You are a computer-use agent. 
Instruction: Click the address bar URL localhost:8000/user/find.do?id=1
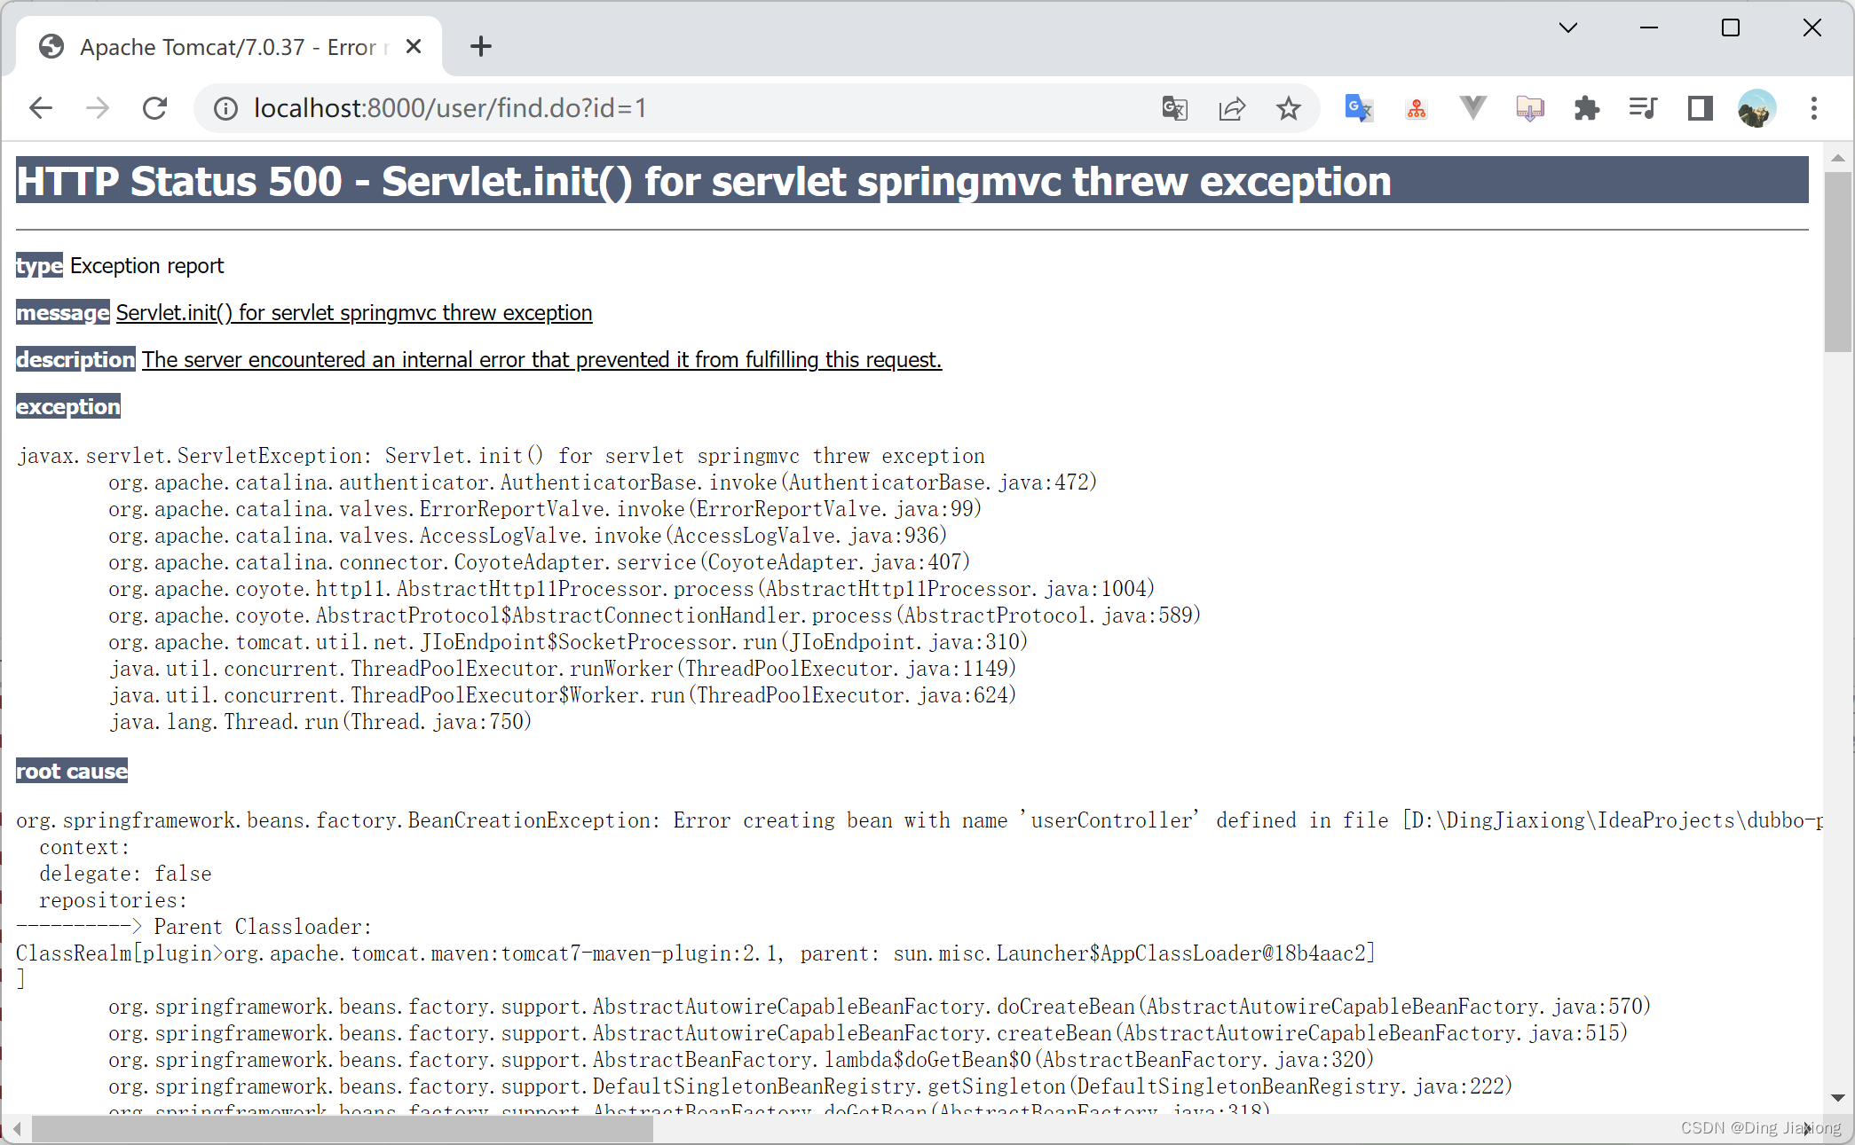pyautogui.click(x=450, y=108)
